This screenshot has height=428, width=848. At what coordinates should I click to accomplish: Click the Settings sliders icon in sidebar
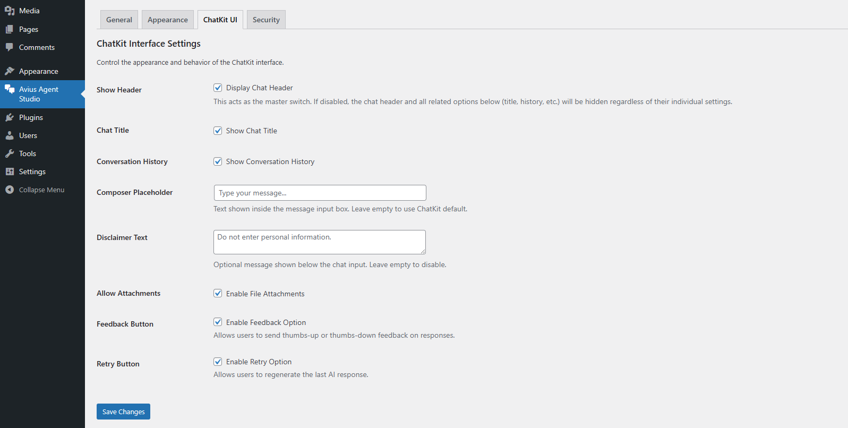[10, 172]
